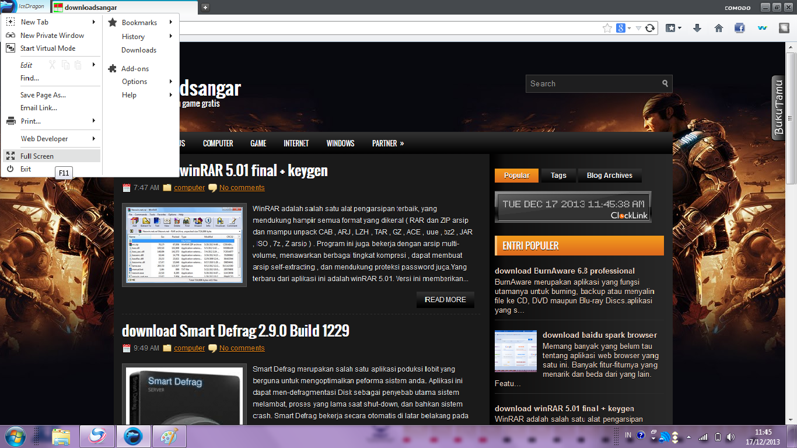Open the PARTNER nav link

[x=388, y=143]
